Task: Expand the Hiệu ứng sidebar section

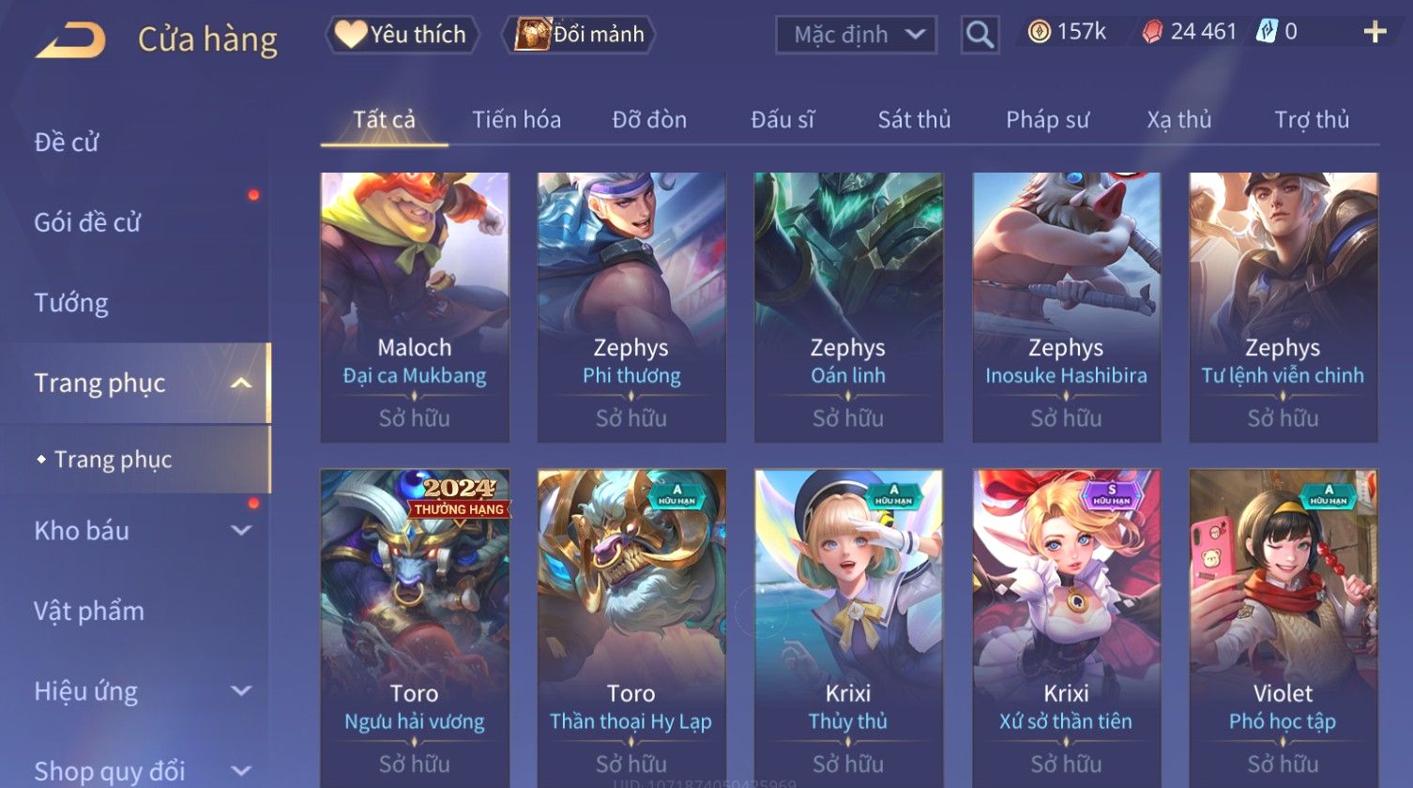Action: [241, 691]
